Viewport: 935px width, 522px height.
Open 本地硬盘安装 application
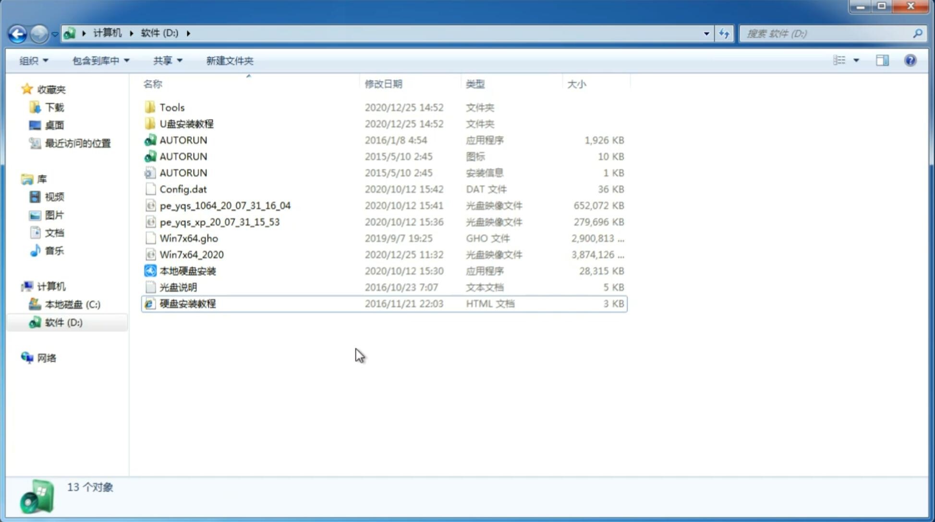[187, 271]
